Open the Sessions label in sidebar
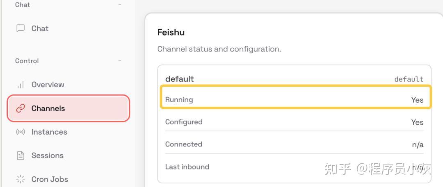This screenshot has height=187, width=443. click(47, 155)
